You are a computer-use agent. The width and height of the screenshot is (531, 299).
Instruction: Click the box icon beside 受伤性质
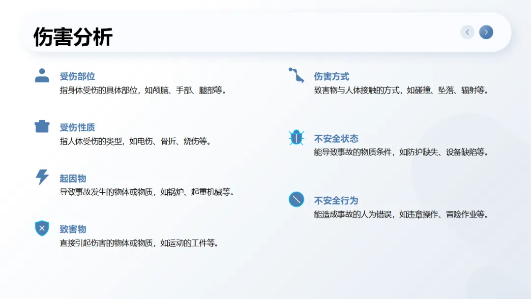click(x=42, y=126)
